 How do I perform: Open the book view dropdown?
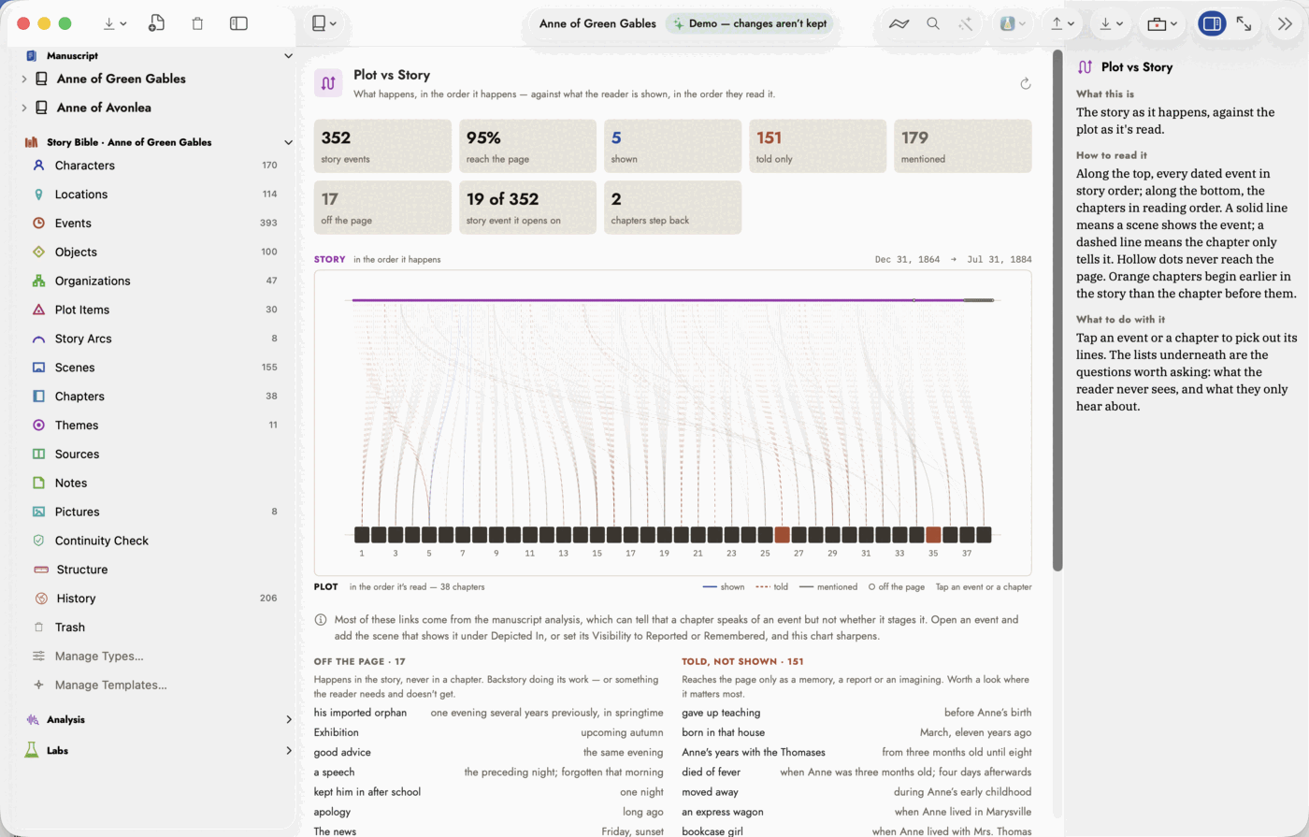pos(324,23)
